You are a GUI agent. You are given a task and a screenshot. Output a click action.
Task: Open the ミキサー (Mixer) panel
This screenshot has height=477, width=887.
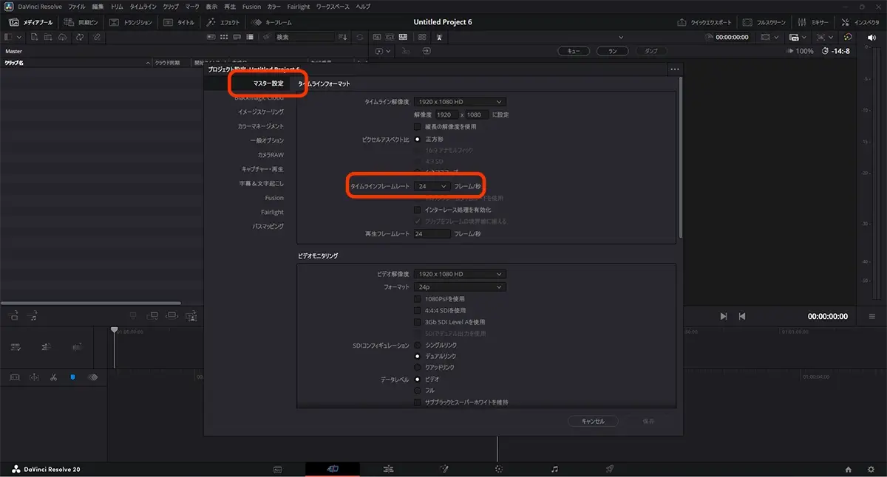point(812,22)
